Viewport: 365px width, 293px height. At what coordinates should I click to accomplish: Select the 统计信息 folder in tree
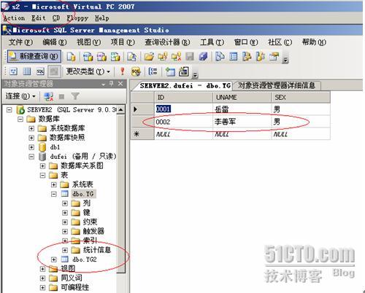[x=97, y=250]
